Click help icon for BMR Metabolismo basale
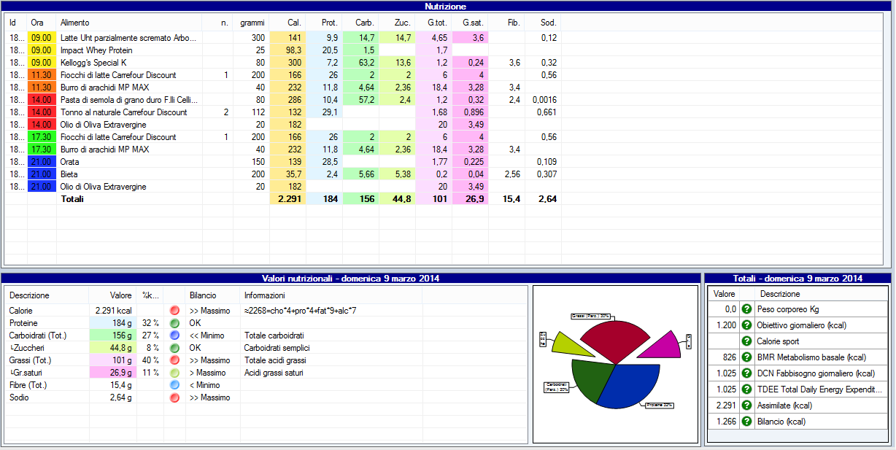This screenshot has height=450, width=896. pos(746,357)
